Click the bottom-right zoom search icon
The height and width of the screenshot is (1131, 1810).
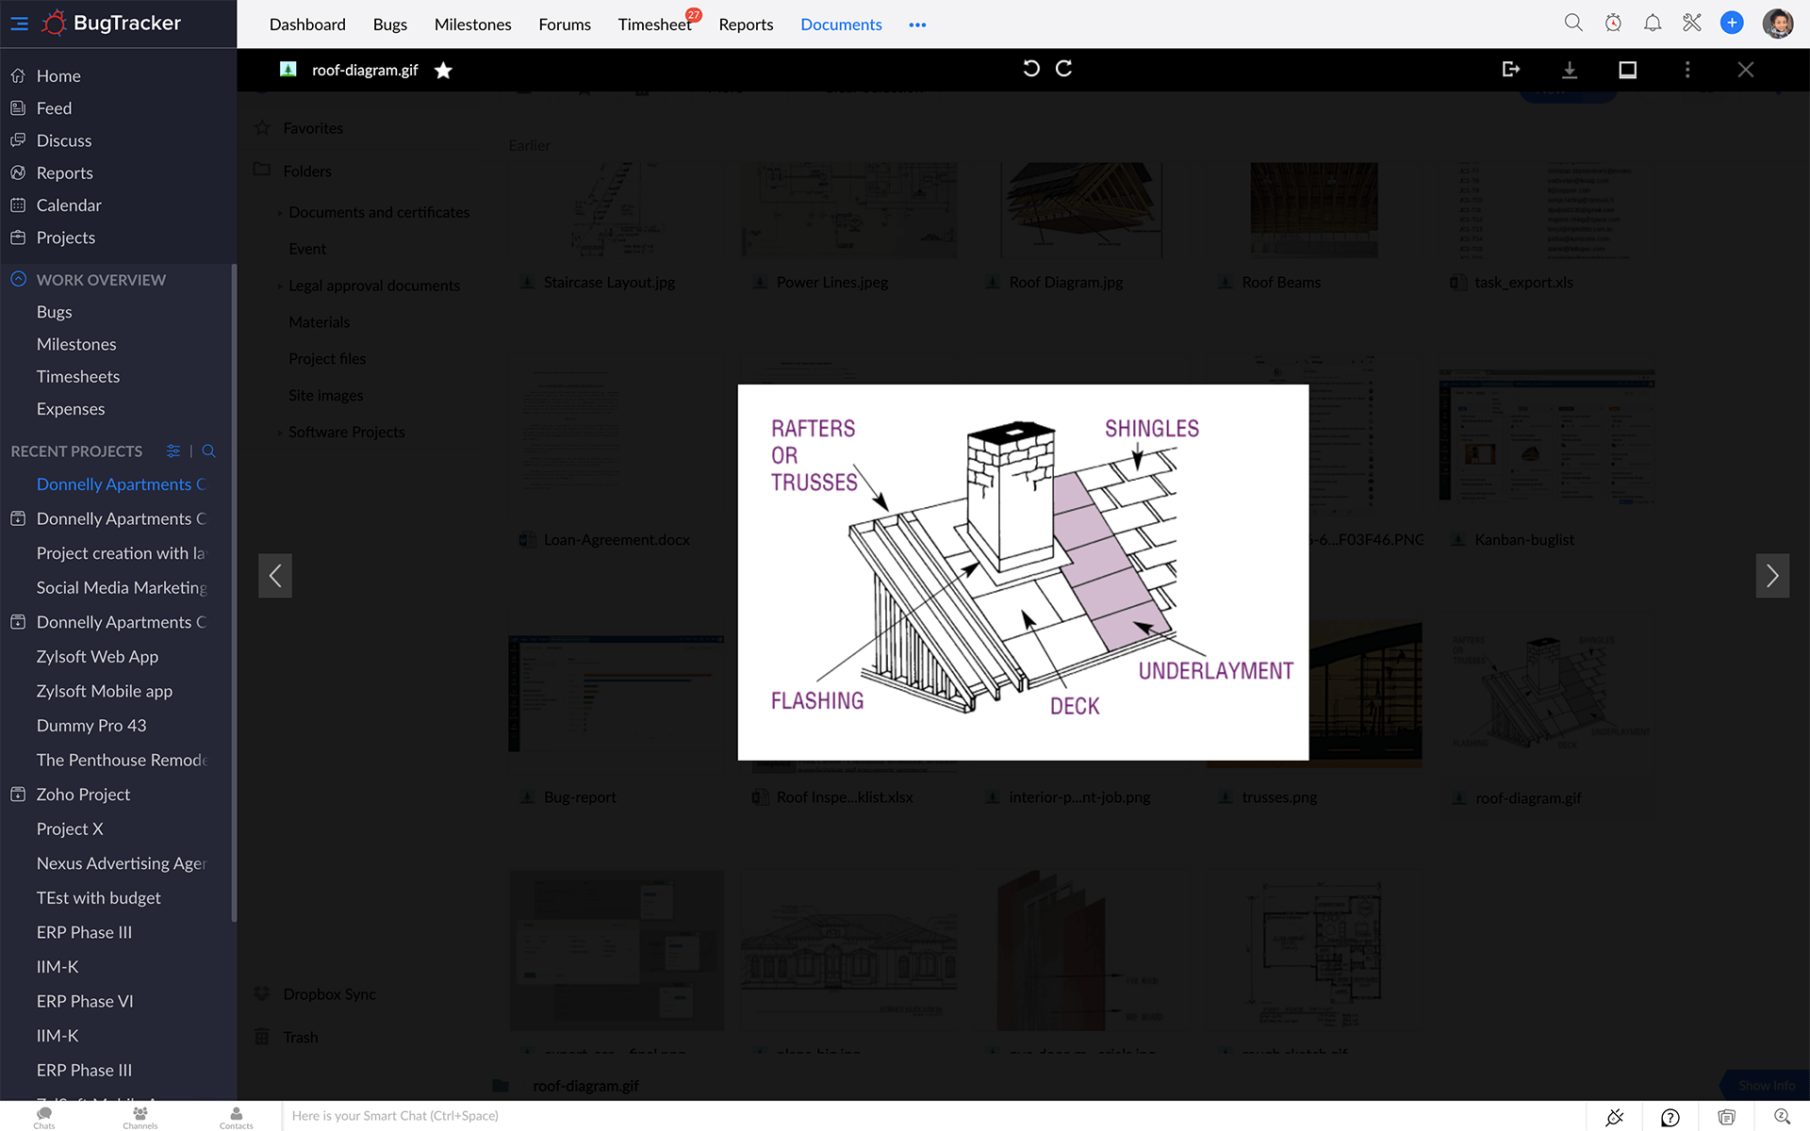coord(1782,1117)
